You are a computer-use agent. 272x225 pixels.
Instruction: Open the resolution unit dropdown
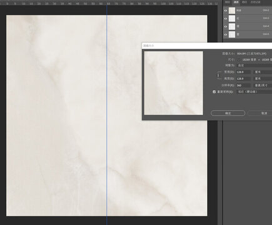[x=263, y=86]
